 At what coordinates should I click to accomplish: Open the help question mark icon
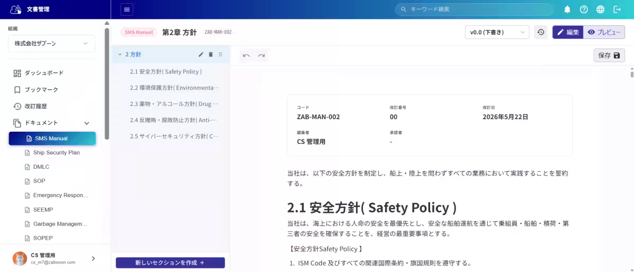[x=584, y=9]
